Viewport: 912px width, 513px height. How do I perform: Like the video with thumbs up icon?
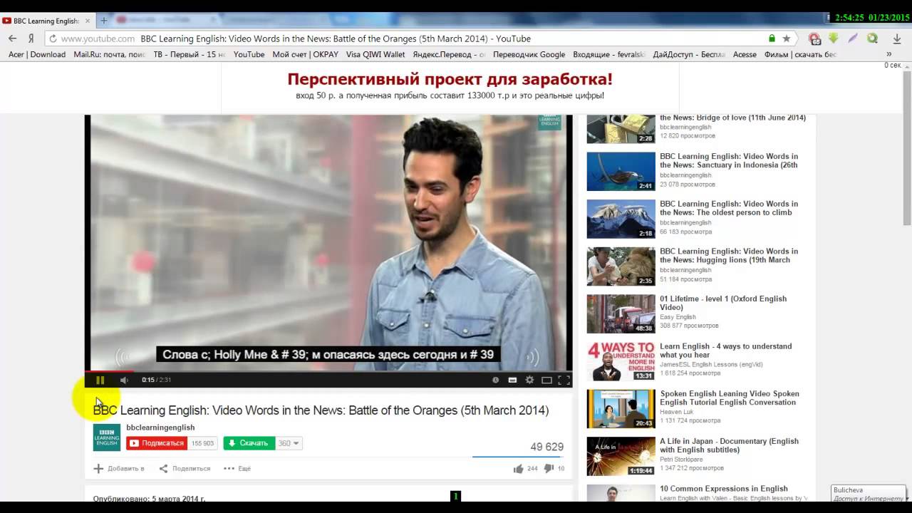(518, 468)
